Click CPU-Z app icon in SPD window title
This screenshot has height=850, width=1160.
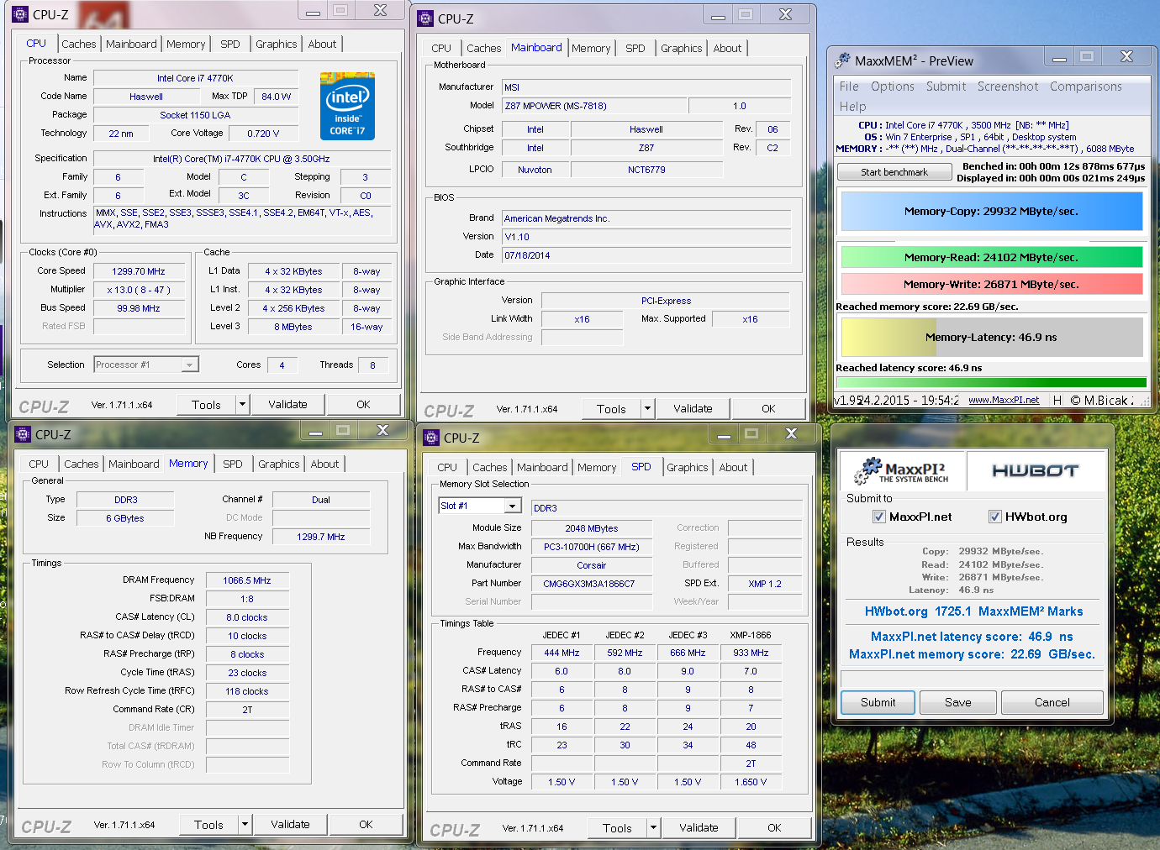[x=431, y=438]
